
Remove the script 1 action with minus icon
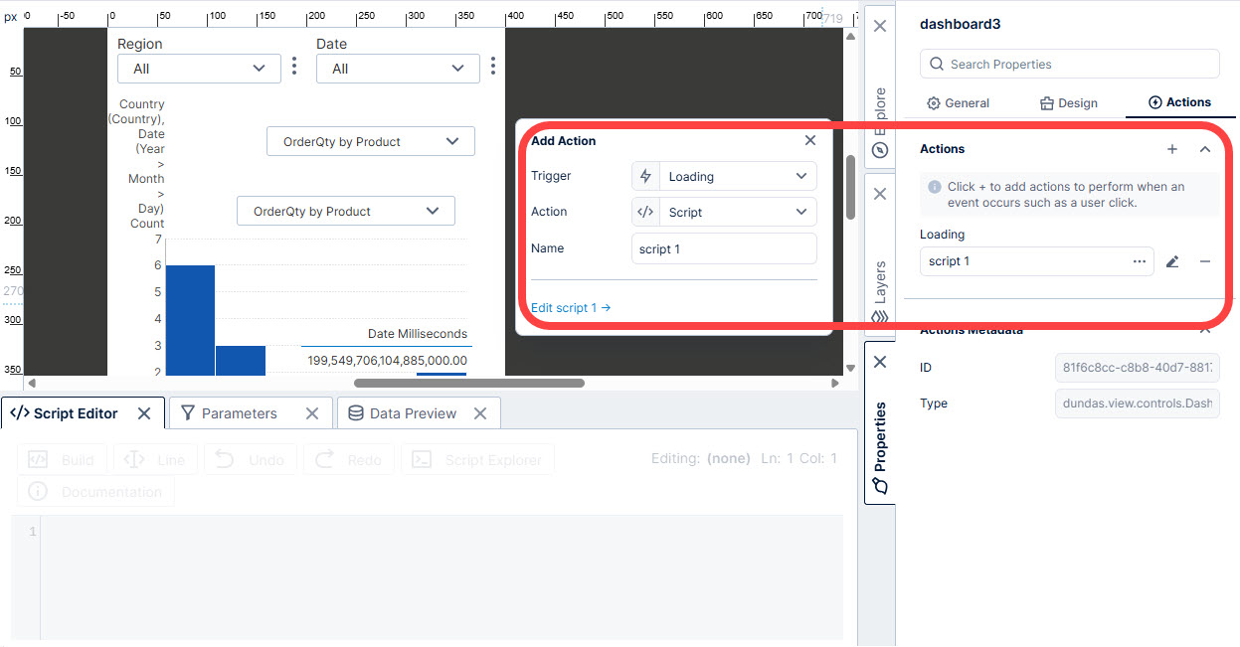point(1204,260)
